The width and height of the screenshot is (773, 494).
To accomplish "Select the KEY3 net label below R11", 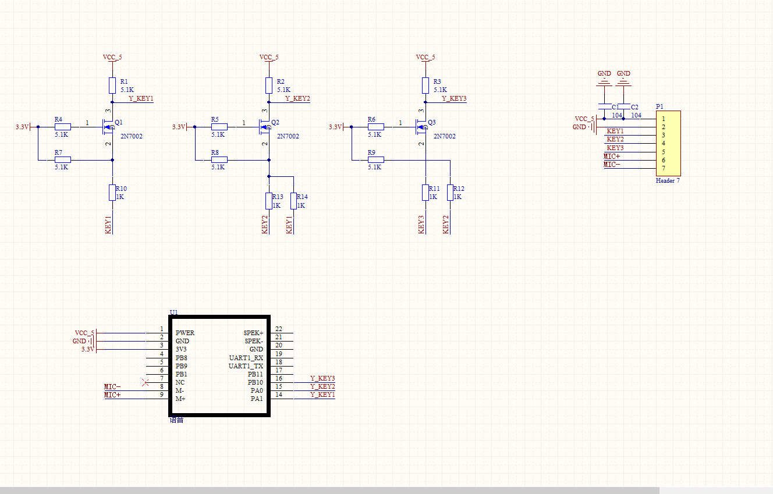I will (422, 224).
